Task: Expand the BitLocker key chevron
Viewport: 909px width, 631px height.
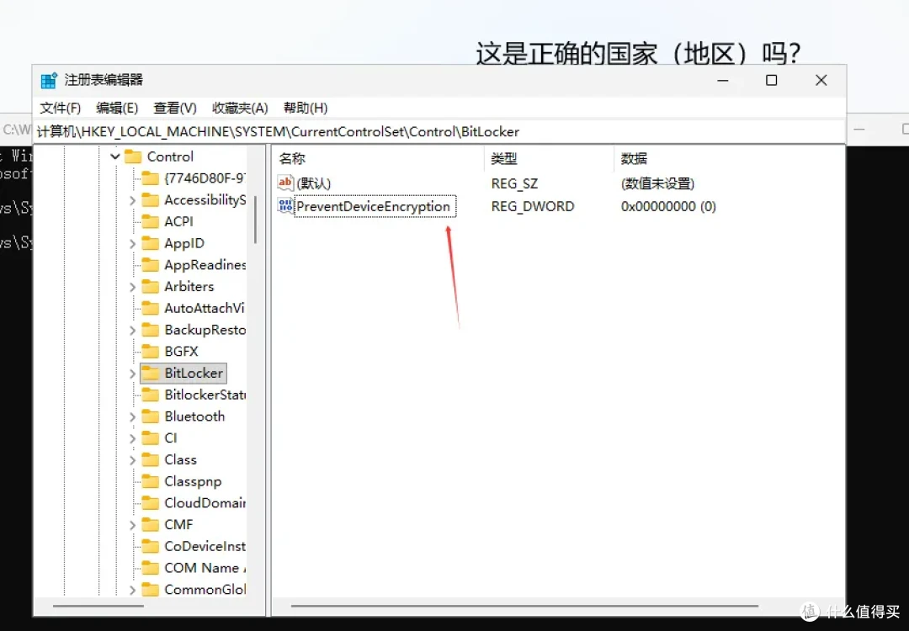Action: [132, 374]
